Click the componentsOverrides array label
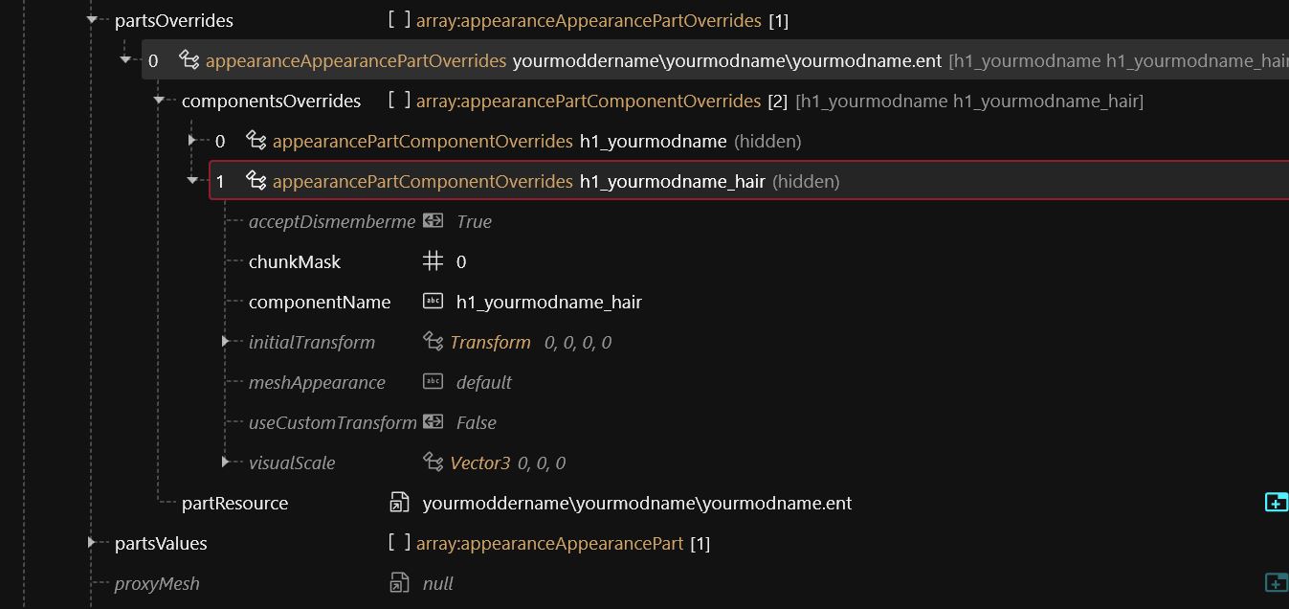 (271, 101)
